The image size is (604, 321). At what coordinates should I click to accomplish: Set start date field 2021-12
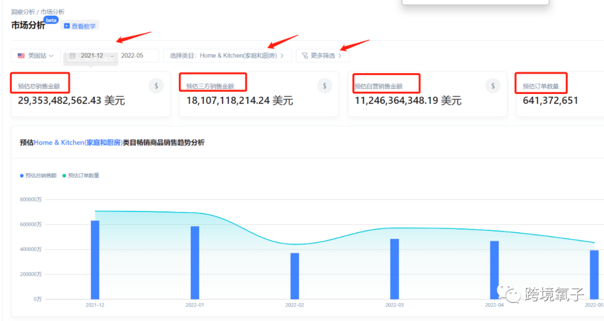(92, 55)
